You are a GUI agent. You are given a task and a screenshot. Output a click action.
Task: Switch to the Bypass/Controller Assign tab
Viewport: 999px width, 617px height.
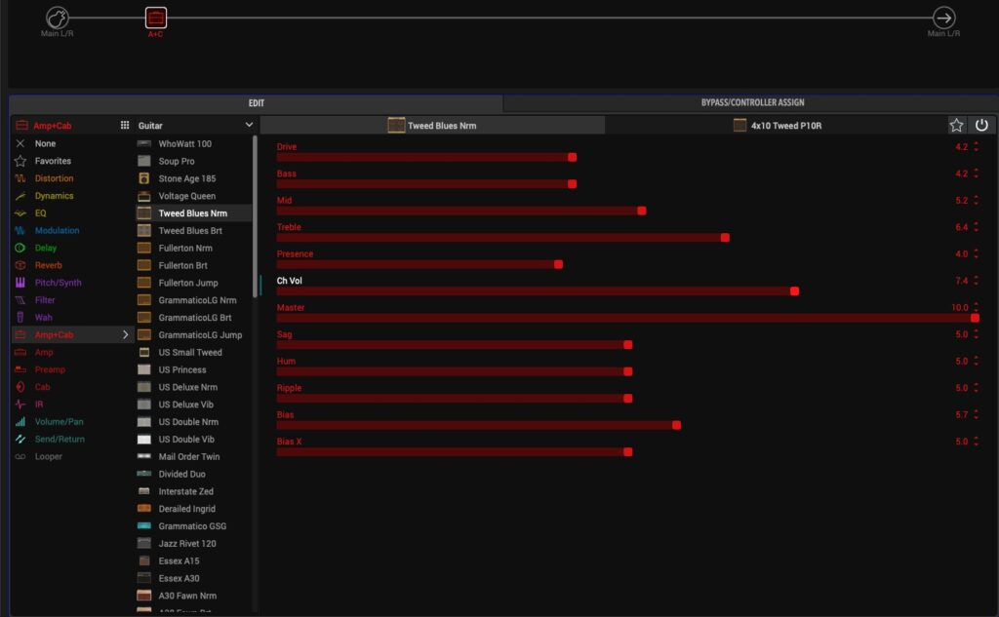(x=752, y=102)
